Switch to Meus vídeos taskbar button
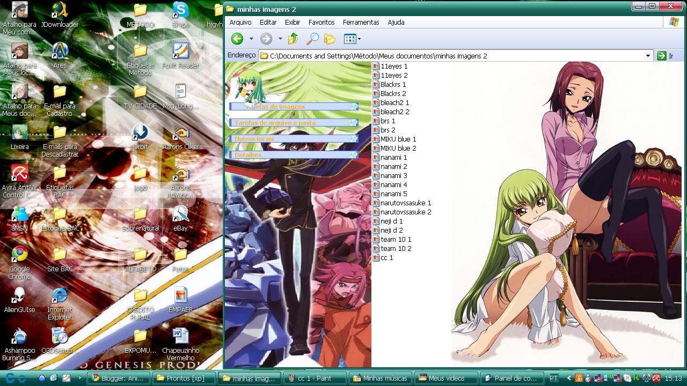 446,378
